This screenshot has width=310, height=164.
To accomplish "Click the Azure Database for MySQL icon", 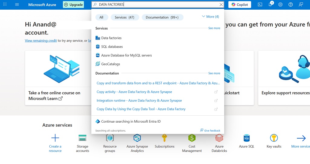I will (x=98, y=55).
